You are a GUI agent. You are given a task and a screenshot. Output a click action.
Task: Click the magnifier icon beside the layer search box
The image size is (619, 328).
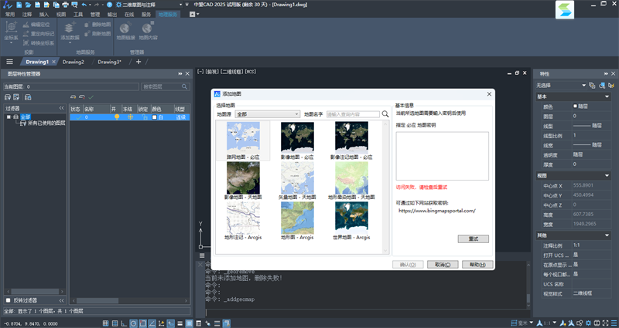[x=184, y=86]
